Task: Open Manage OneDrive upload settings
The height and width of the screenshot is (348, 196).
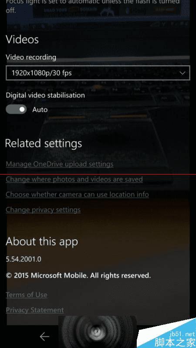Action: coord(60,164)
